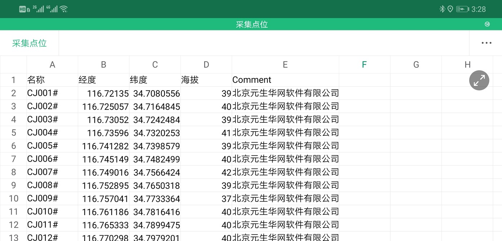Viewport: 502px width, 241px height.
Task: Tap the Wi-Fi signal icon
Action: pos(64,9)
